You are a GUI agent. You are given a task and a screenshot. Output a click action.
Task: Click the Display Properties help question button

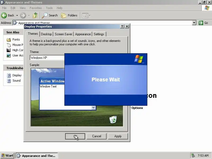click(122, 26)
